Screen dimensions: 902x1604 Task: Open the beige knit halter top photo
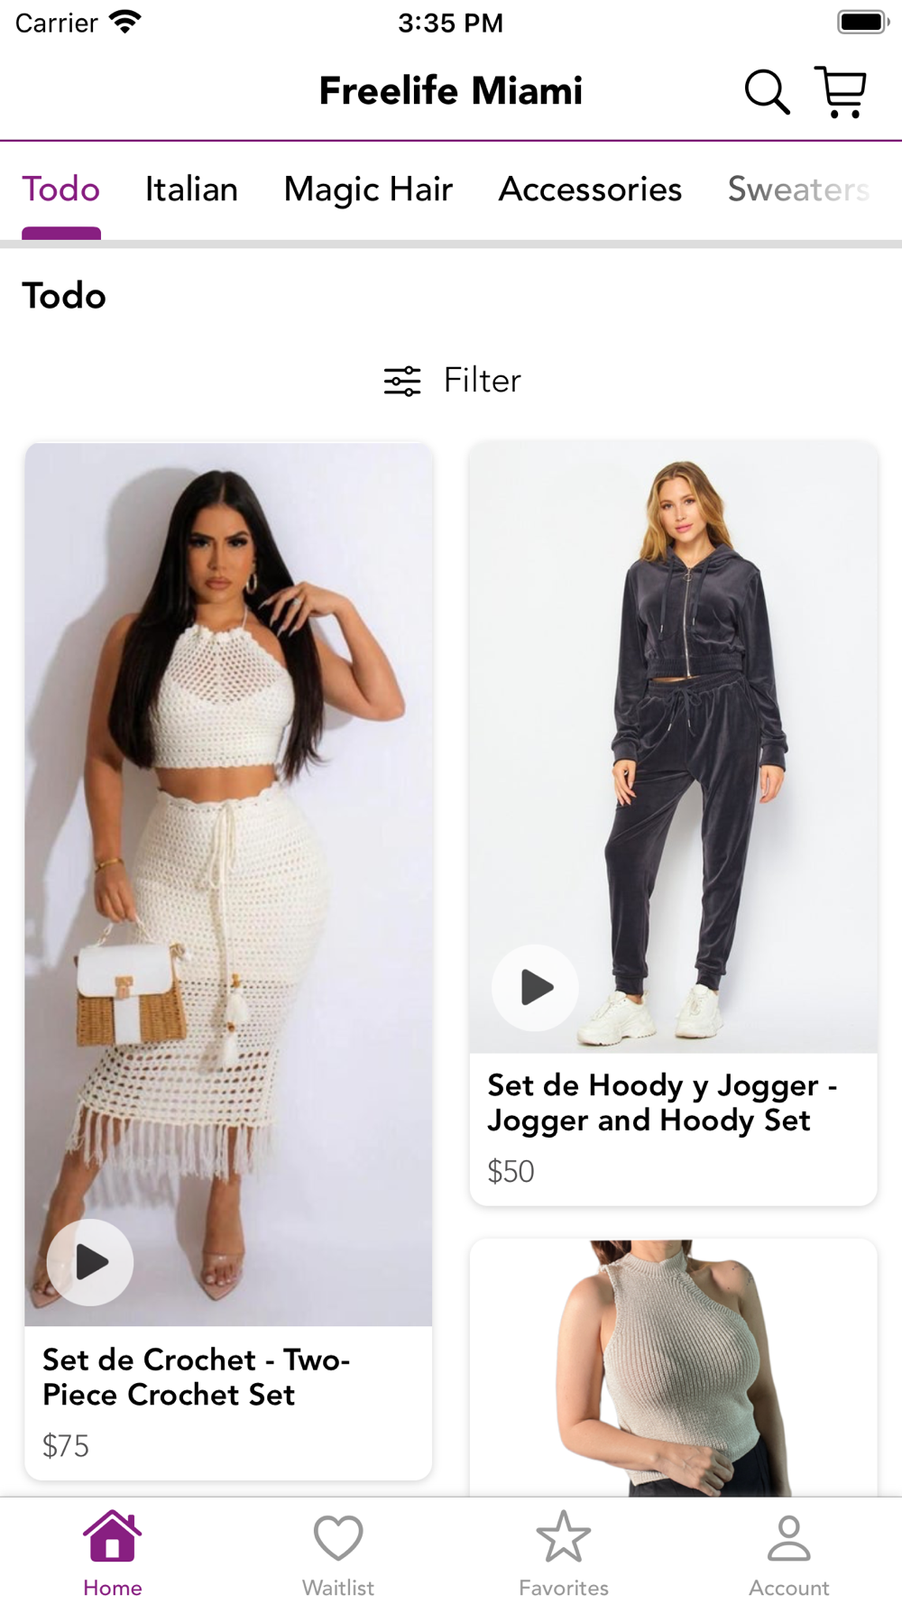coord(673,1368)
